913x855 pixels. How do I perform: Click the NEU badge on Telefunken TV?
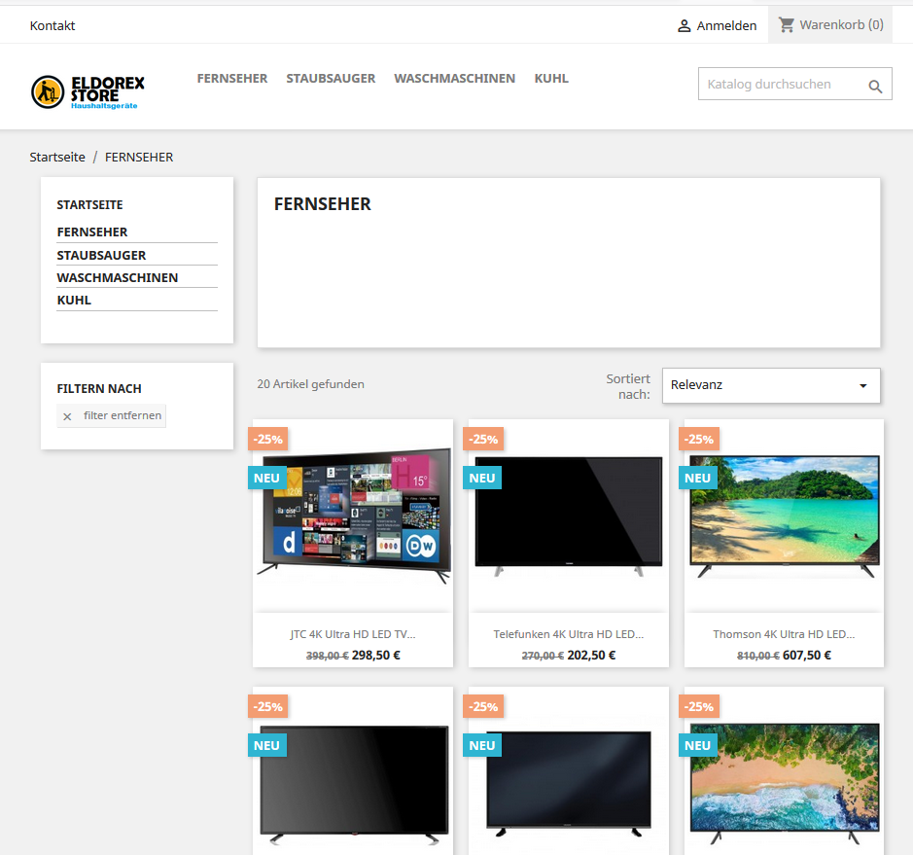[482, 478]
